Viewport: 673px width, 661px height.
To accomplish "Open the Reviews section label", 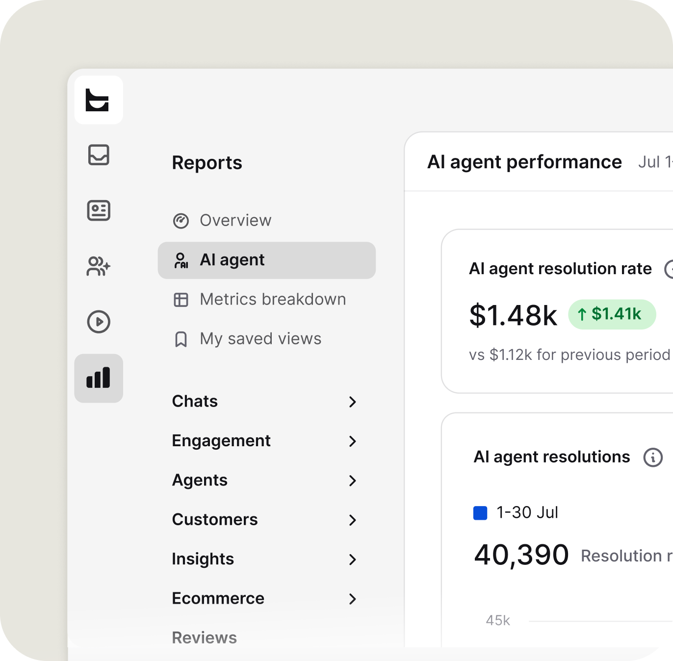I will pyautogui.click(x=205, y=637).
